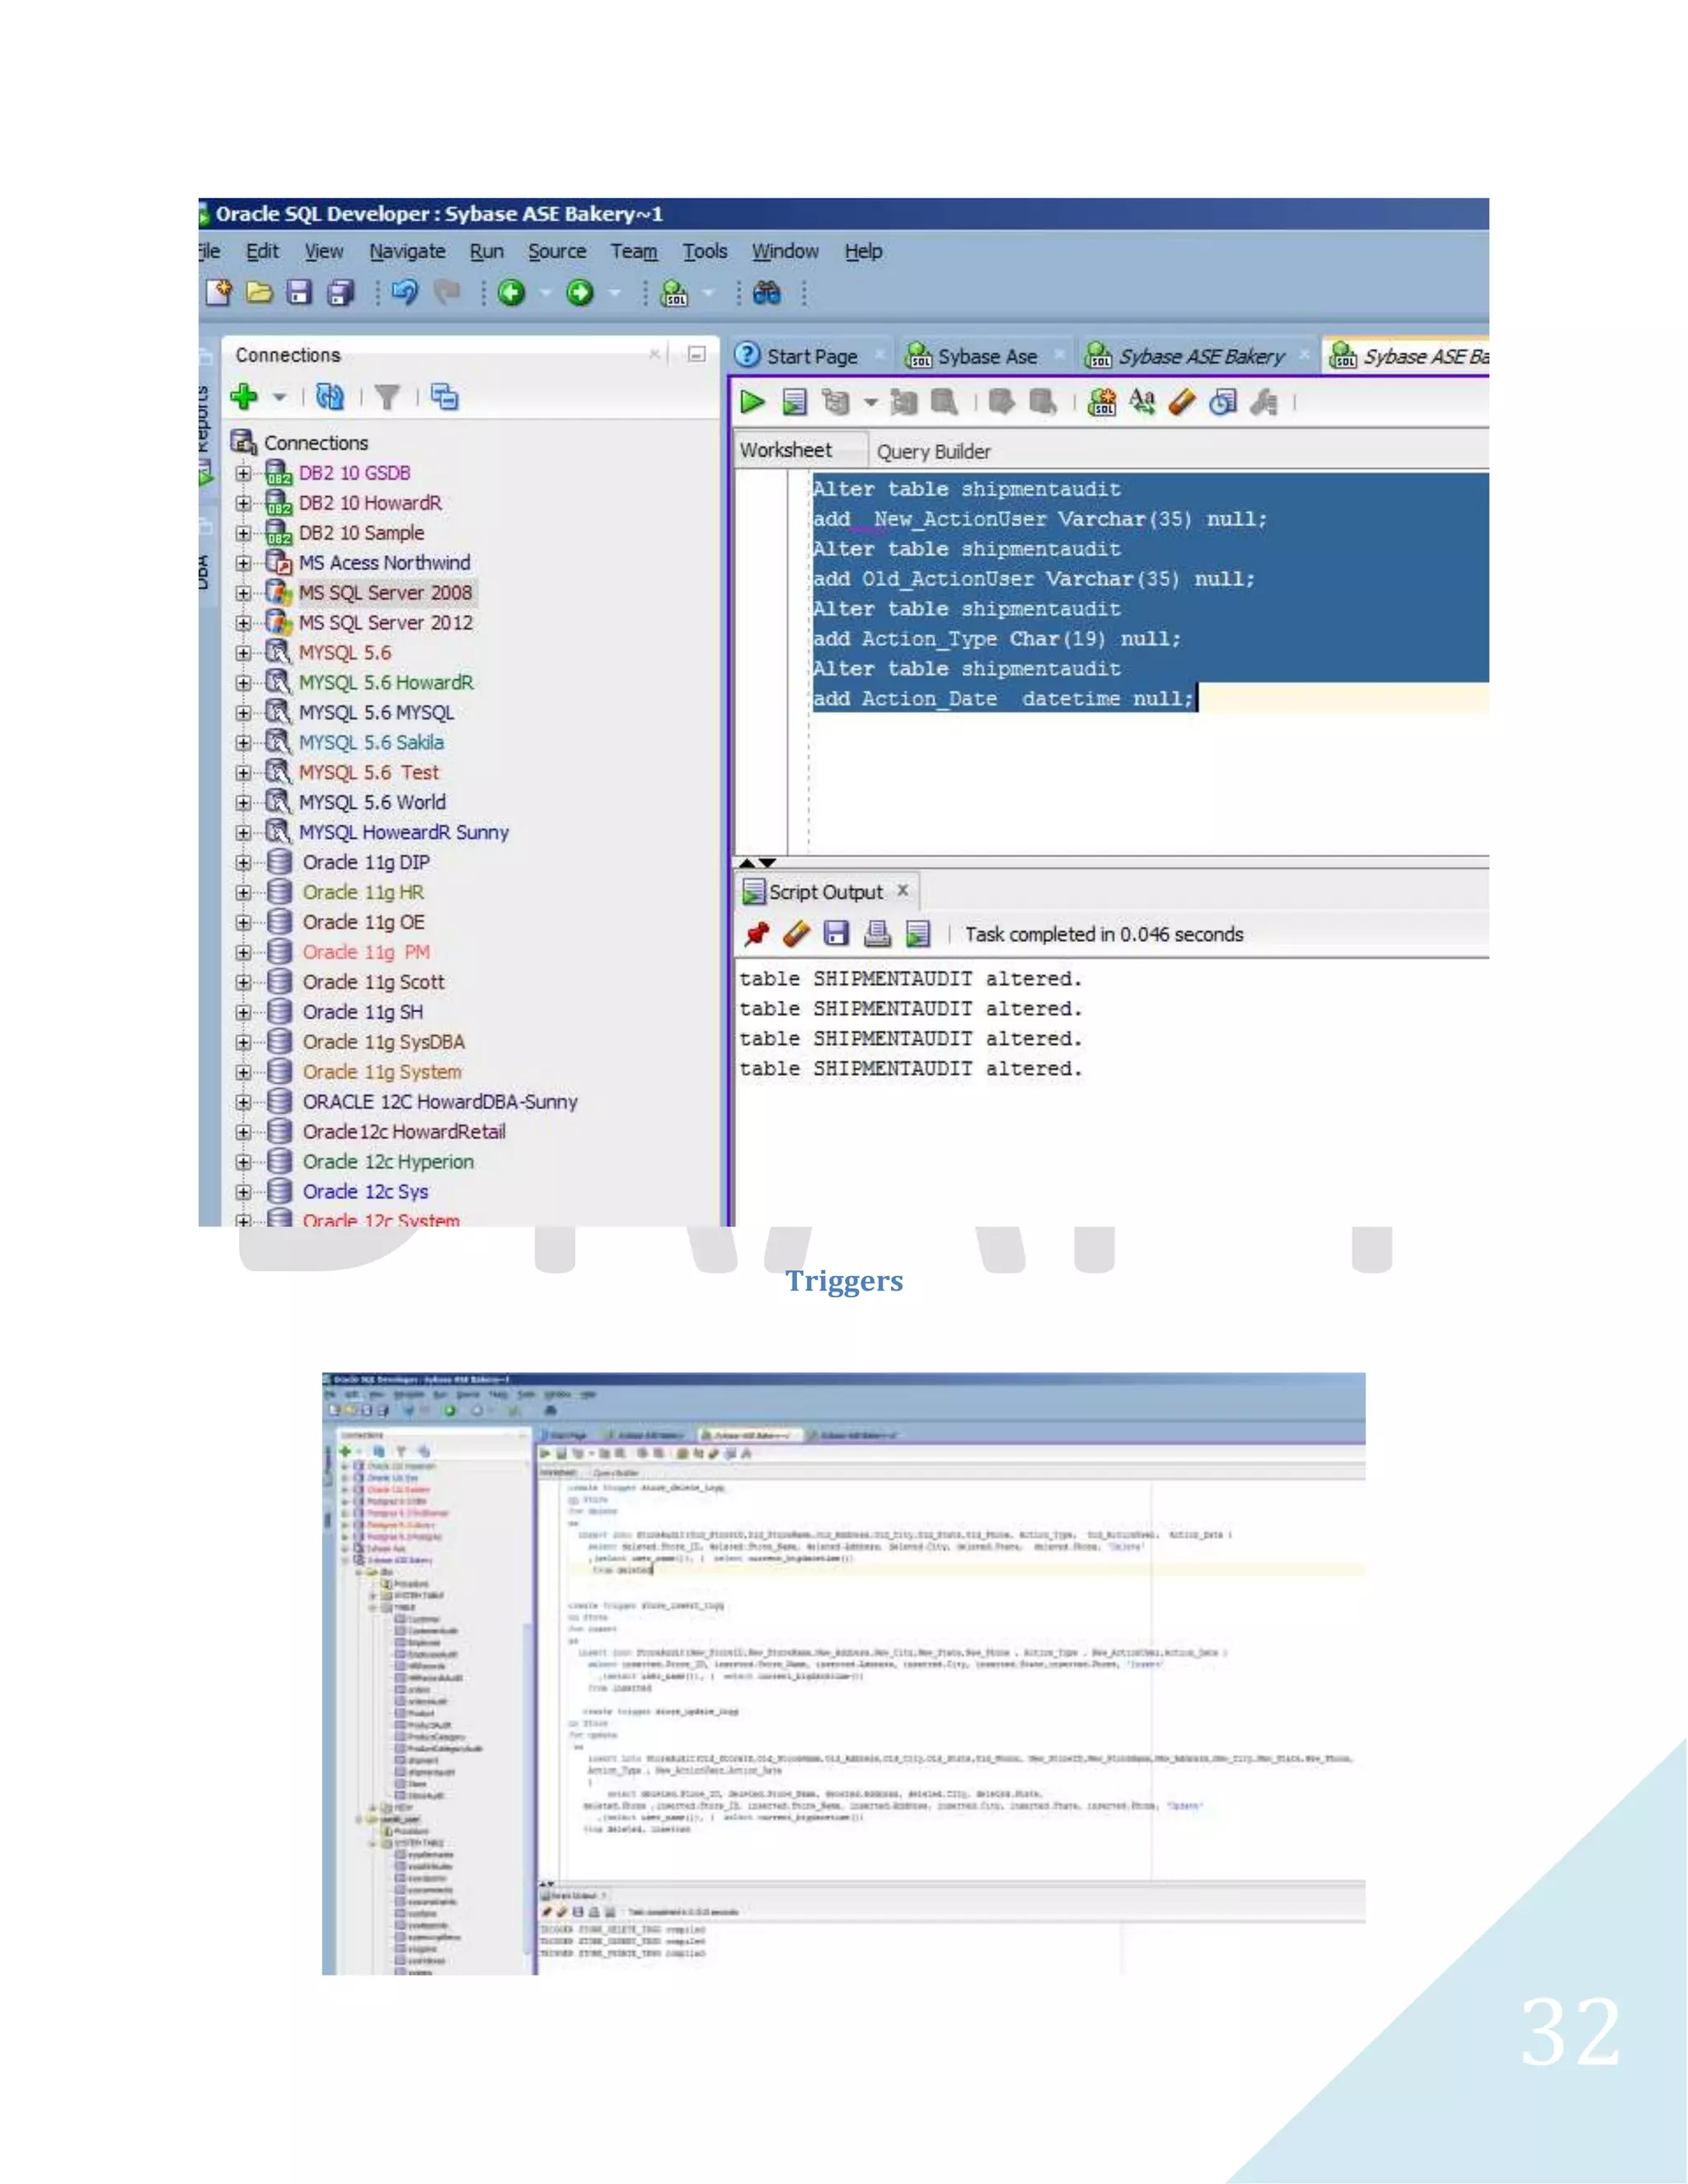1688x2184 pixels.
Task: Expand the Oracle 11g HR connection node
Action: [243, 892]
